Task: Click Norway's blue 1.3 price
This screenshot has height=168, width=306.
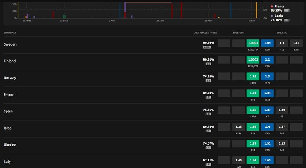Action: click(x=267, y=77)
